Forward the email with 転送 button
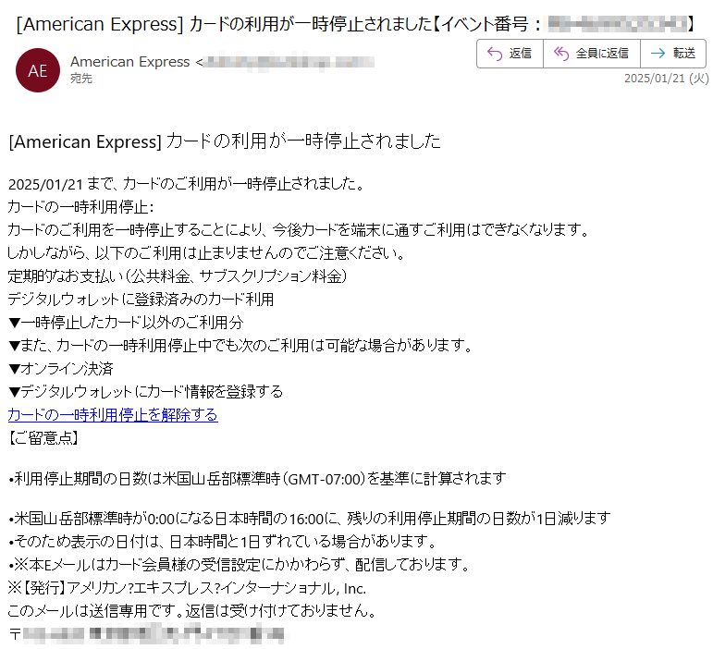The image size is (713, 649). 672,54
